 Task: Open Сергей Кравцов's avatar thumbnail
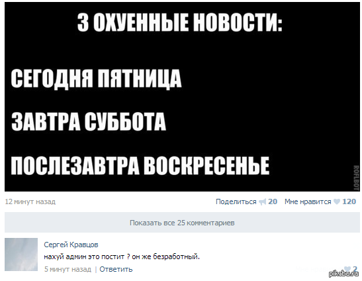click(21, 254)
